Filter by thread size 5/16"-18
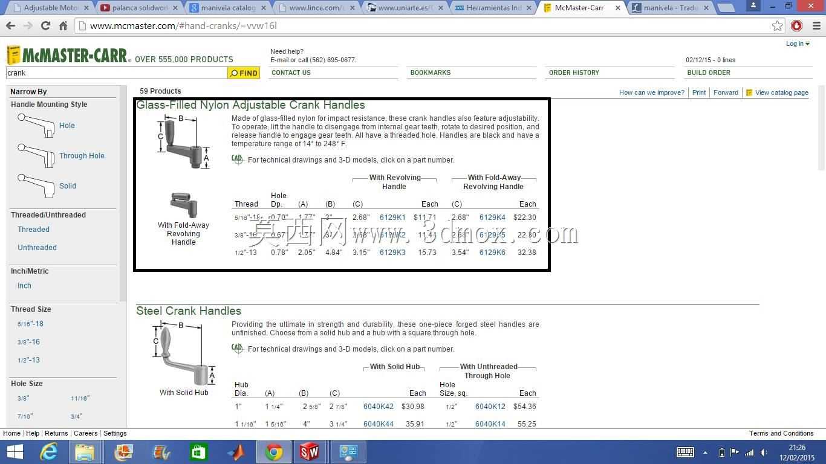 30,324
